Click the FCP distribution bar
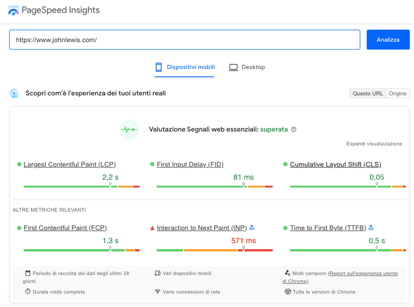 pos(82,250)
